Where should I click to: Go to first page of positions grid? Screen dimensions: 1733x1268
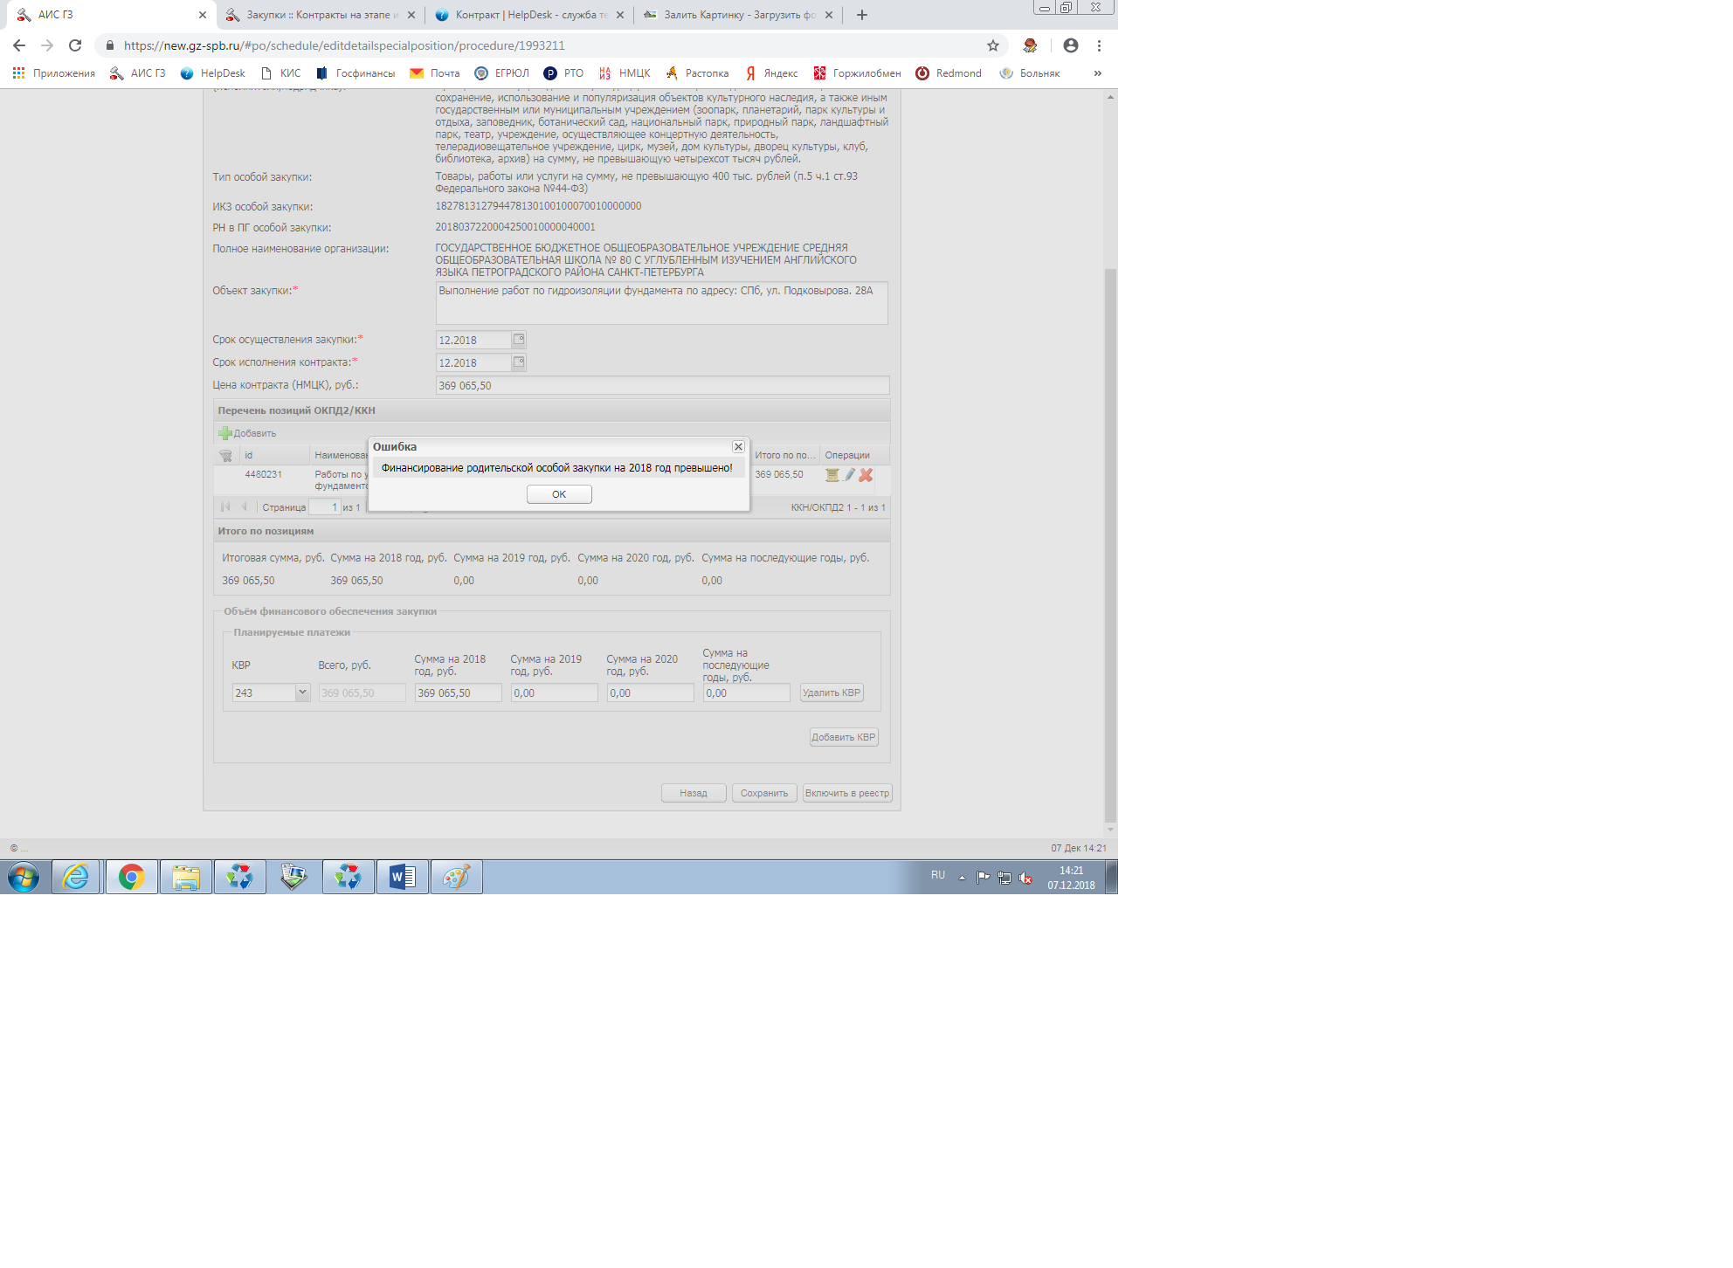click(225, 507)
